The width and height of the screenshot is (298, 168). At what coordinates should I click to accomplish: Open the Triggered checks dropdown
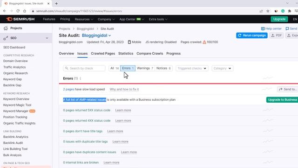click(x=192, y=68)
